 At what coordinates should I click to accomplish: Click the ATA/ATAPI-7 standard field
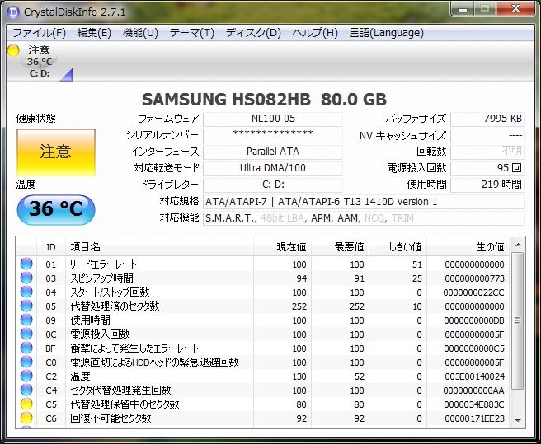click(x=364, y=202)
